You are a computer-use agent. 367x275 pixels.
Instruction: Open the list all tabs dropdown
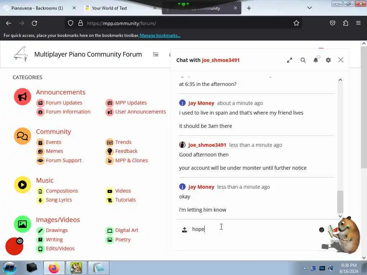[x=309, y=8]
